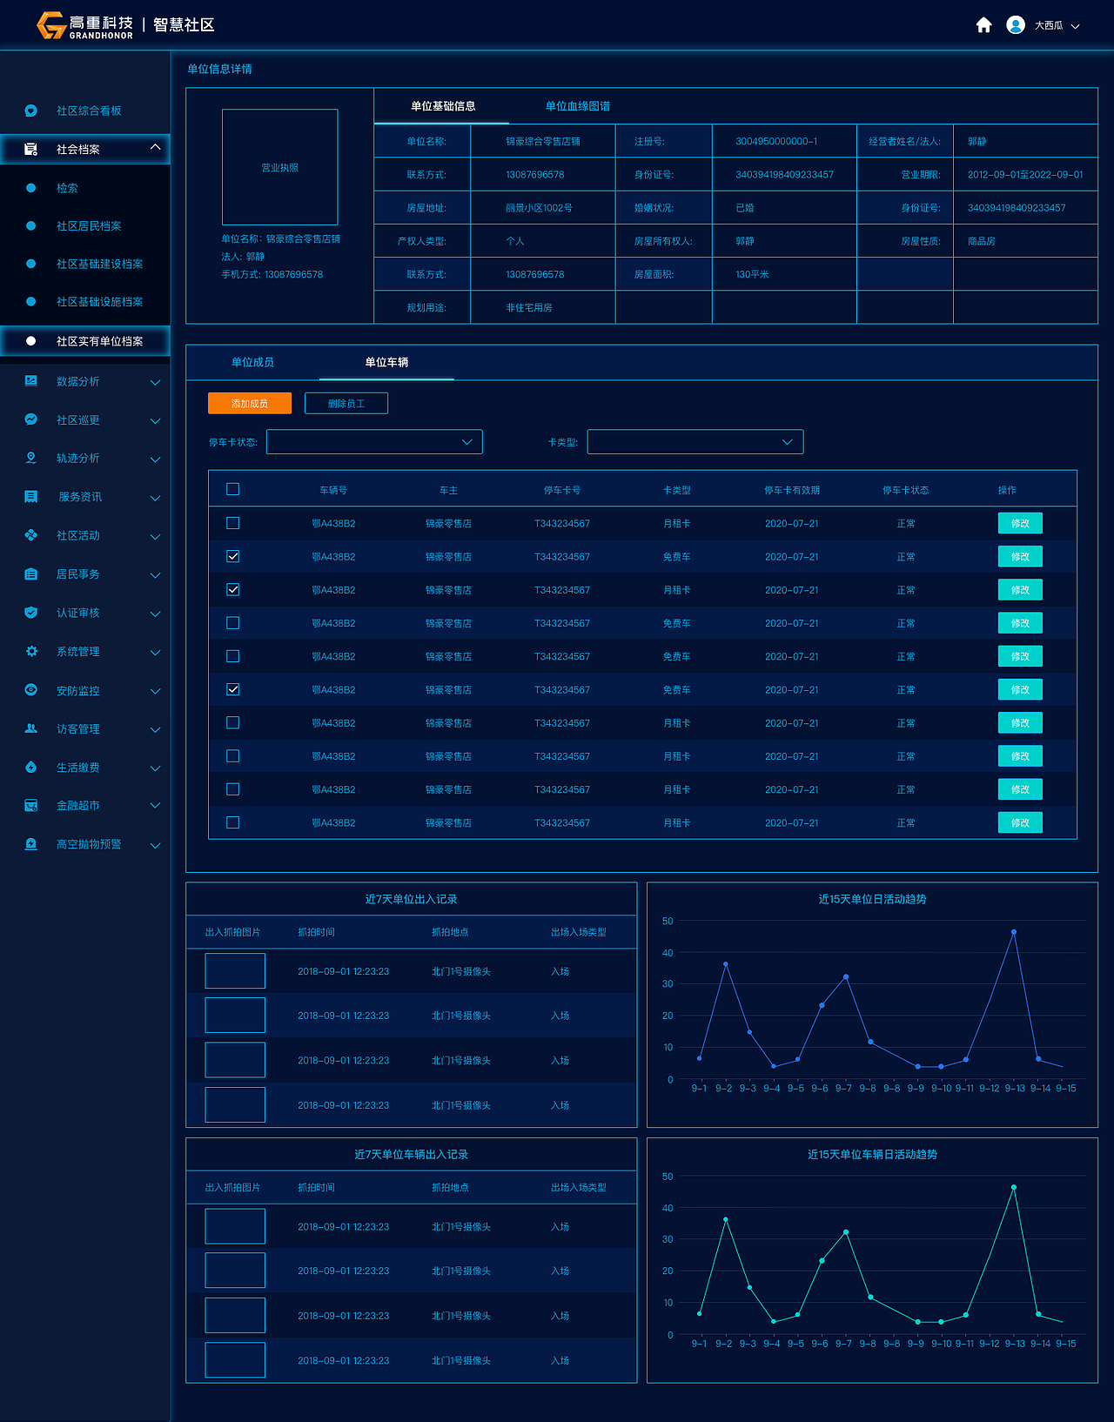Click the 轨迹分析 location icon

click(31, 458)
